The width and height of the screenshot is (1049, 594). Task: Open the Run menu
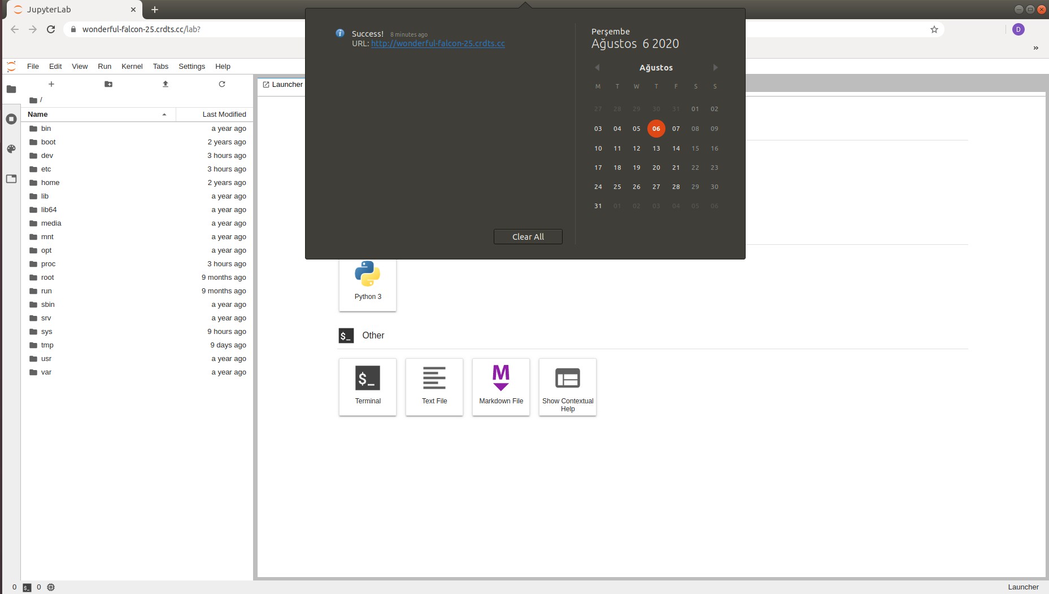[x=105, y=67]
